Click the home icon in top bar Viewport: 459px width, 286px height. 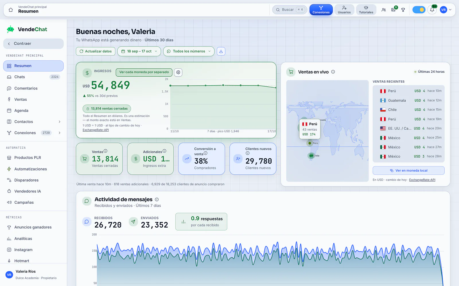(x=11, y=10)
